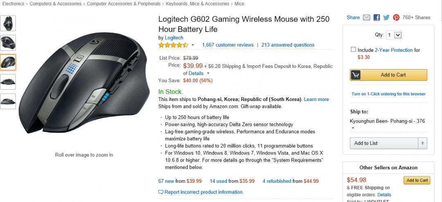The height and width of the screenshot is (202, 442).
Task: Click Add to Cart under Other Sellers
Action: [416, 180]
